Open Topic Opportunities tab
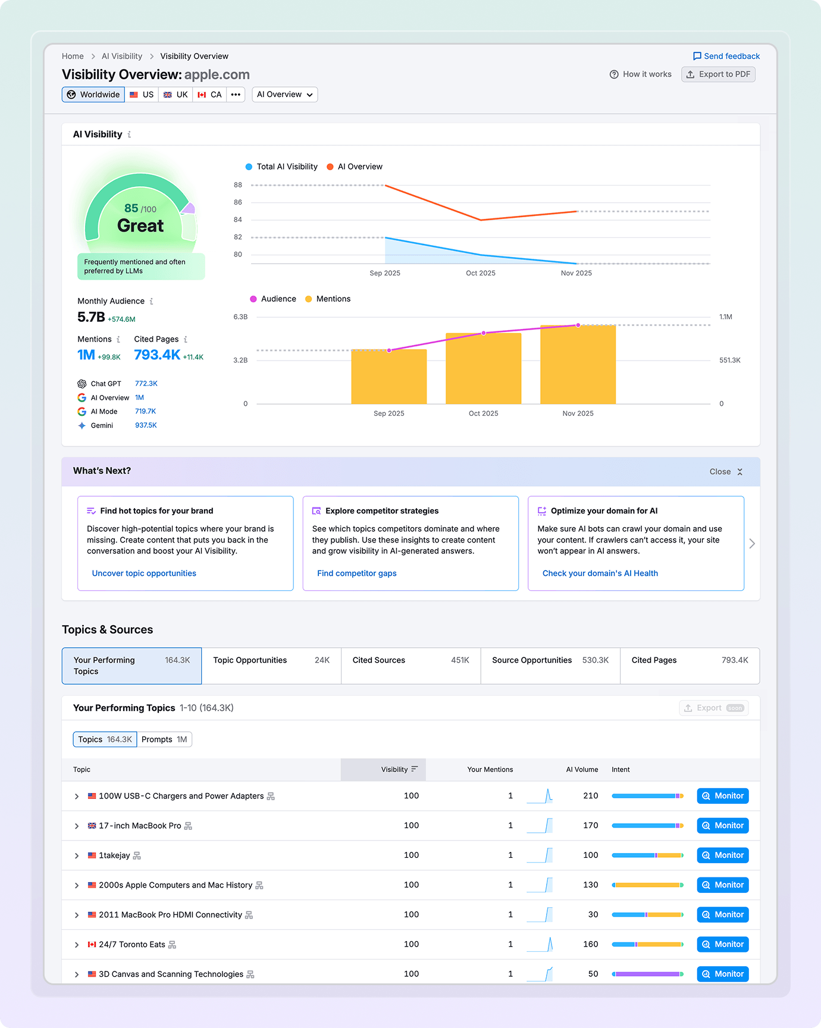Image resolution: width=821 pixels, height=1028 pixels. pyautogui.click(x=271, y=666)
